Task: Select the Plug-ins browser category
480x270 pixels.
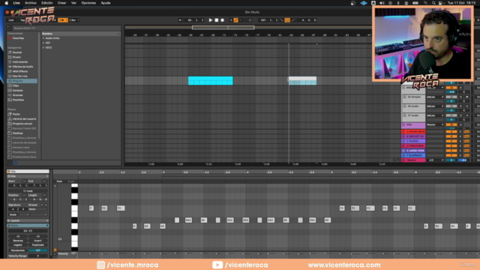Action: tap(22, 81)
